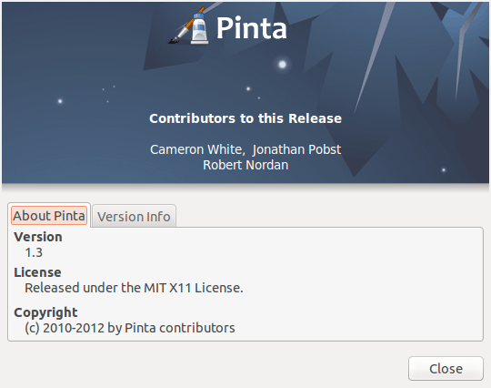Click the 2010-2012 Pinta contributors copyright line
Image resolution: width=491 pixels, height=388 pixels.
pos(130,328)
